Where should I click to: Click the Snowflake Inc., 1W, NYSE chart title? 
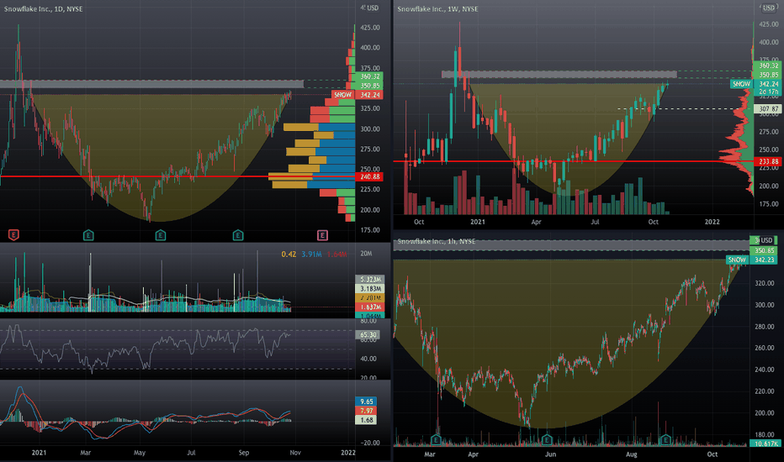click(x=437, y=9)
